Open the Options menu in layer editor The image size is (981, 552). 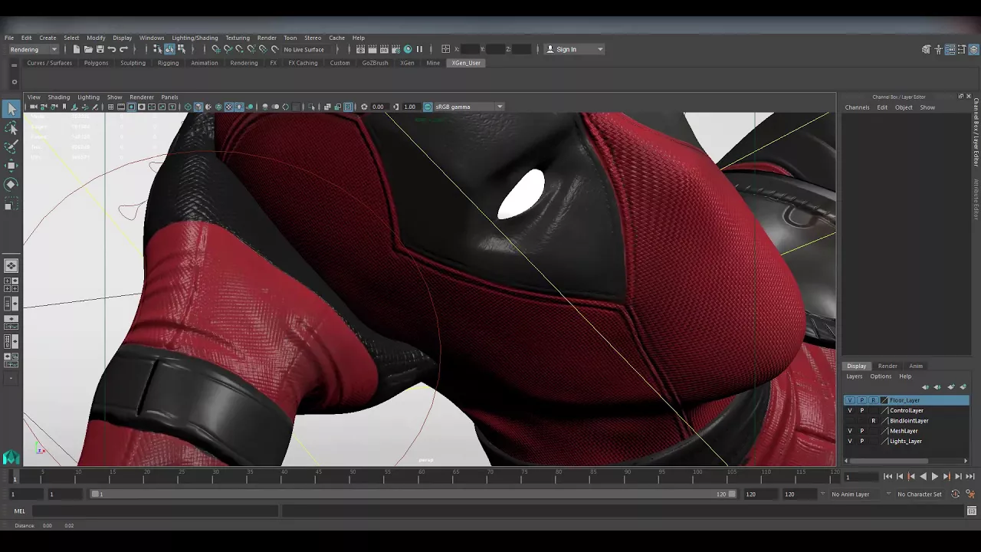pos(881,376)
